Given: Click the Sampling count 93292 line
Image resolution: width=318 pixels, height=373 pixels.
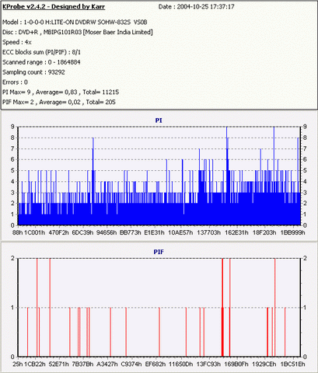Looking at the screenshot, I should (x=33, y=72).
